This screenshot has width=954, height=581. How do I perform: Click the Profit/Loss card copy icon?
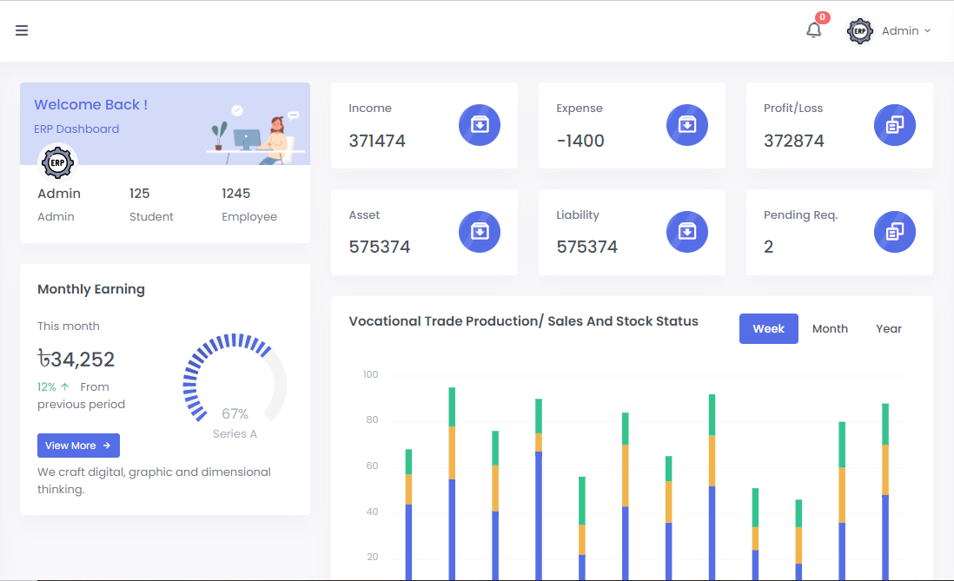tap(895, 125)
